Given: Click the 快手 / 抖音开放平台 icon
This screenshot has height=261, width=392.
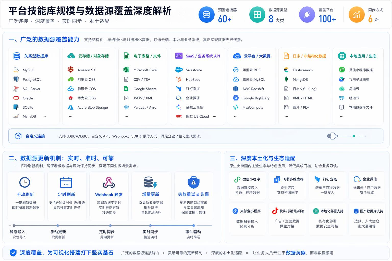Looking at the screenshot, I should coord(275,211).
